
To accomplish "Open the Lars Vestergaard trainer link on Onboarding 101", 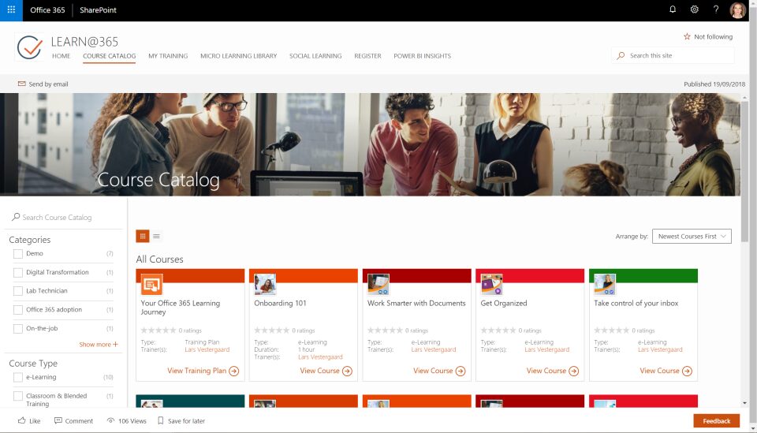I will (x=320, y=357).
